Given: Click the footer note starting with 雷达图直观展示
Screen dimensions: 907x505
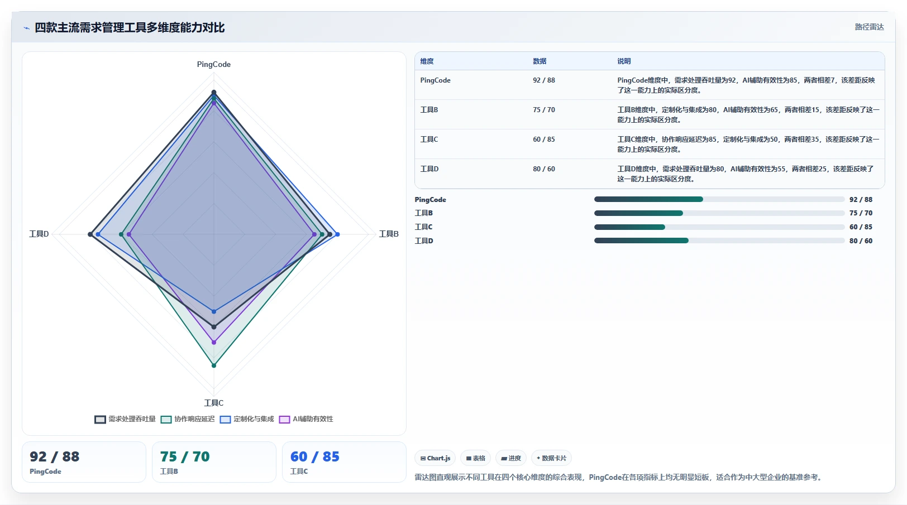Looking at the screenshot, I should (619, 478).
